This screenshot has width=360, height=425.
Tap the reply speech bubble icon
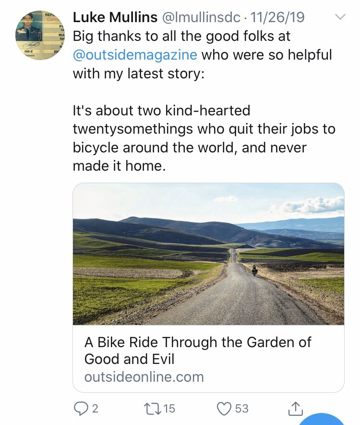(x=80, y=409)
